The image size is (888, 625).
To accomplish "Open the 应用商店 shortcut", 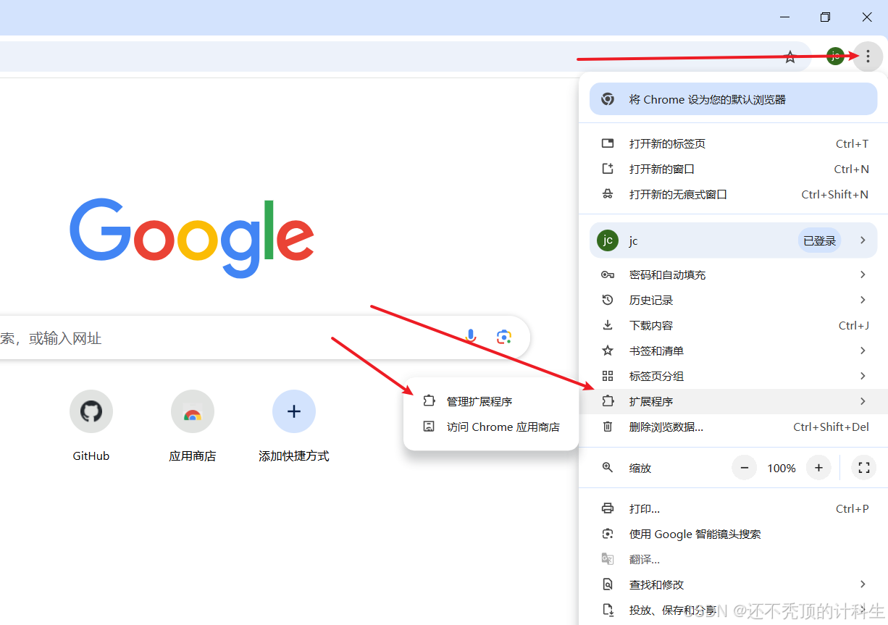I will tap(192, 411).
